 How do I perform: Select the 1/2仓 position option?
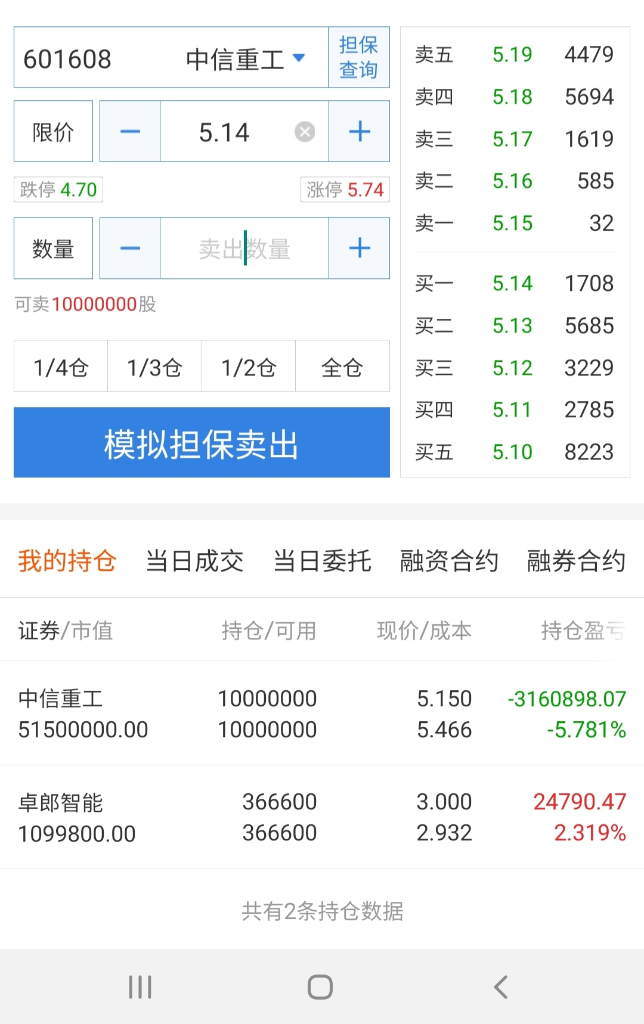coord(249,366)
